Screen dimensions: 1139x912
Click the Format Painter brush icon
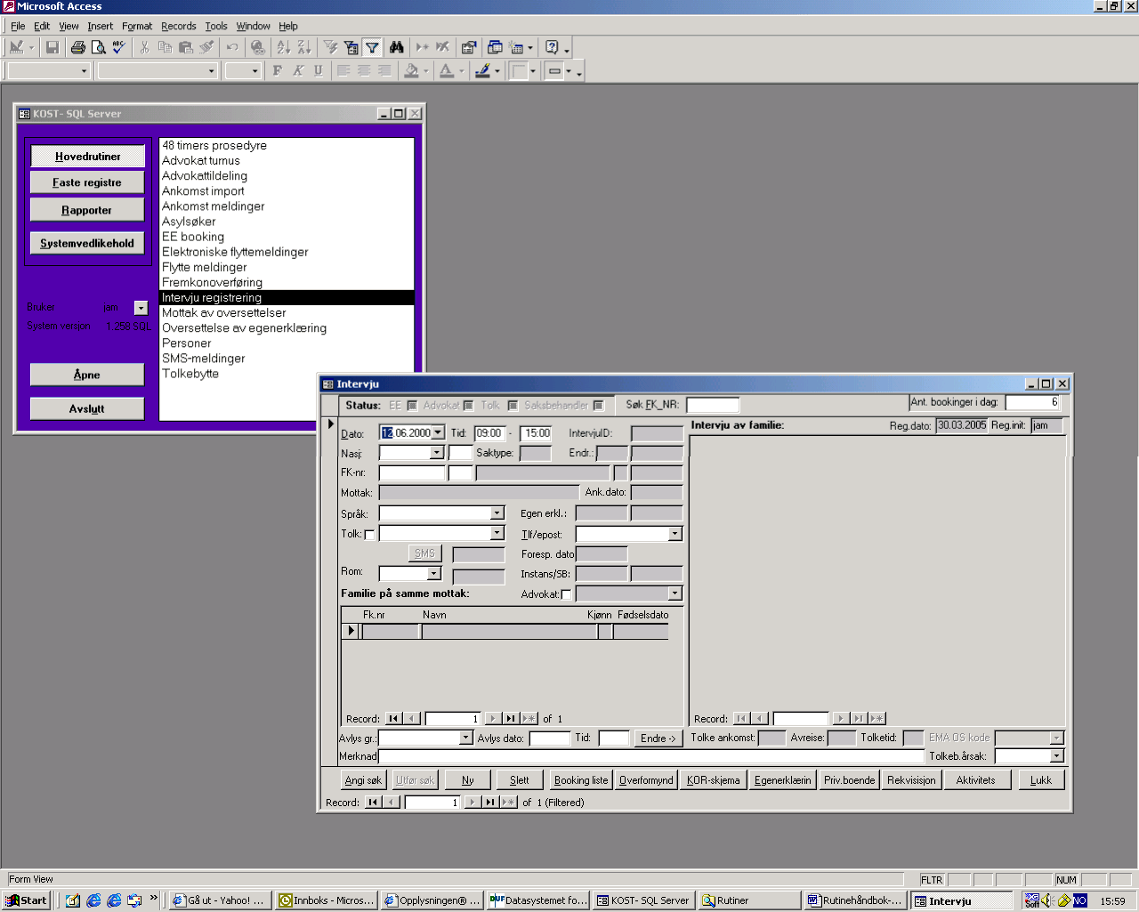pos(206,47)
